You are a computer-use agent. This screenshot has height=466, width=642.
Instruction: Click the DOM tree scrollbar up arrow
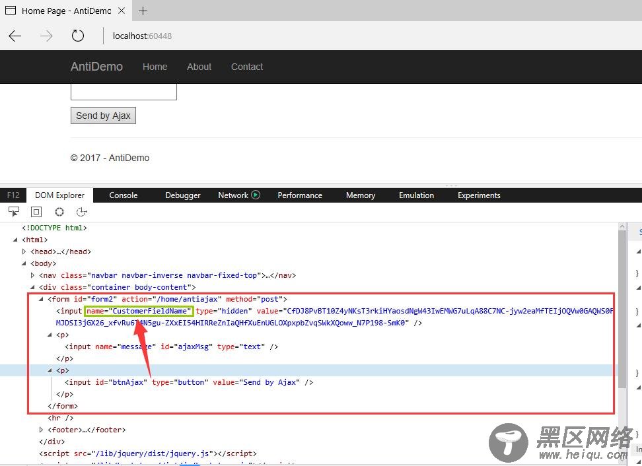pos(622,226)
